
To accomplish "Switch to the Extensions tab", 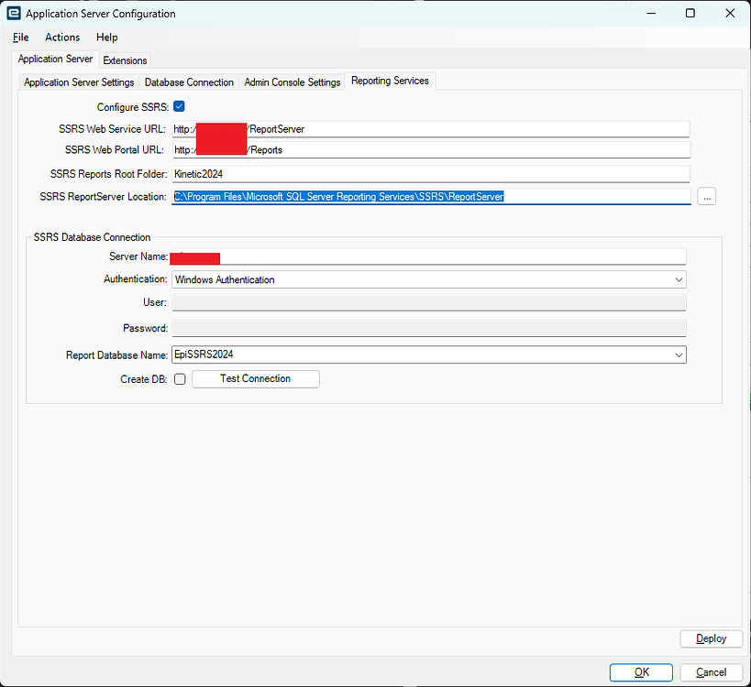I will click(125, 60).
